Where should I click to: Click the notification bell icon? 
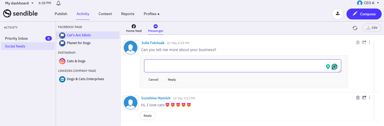pos(59,3)
